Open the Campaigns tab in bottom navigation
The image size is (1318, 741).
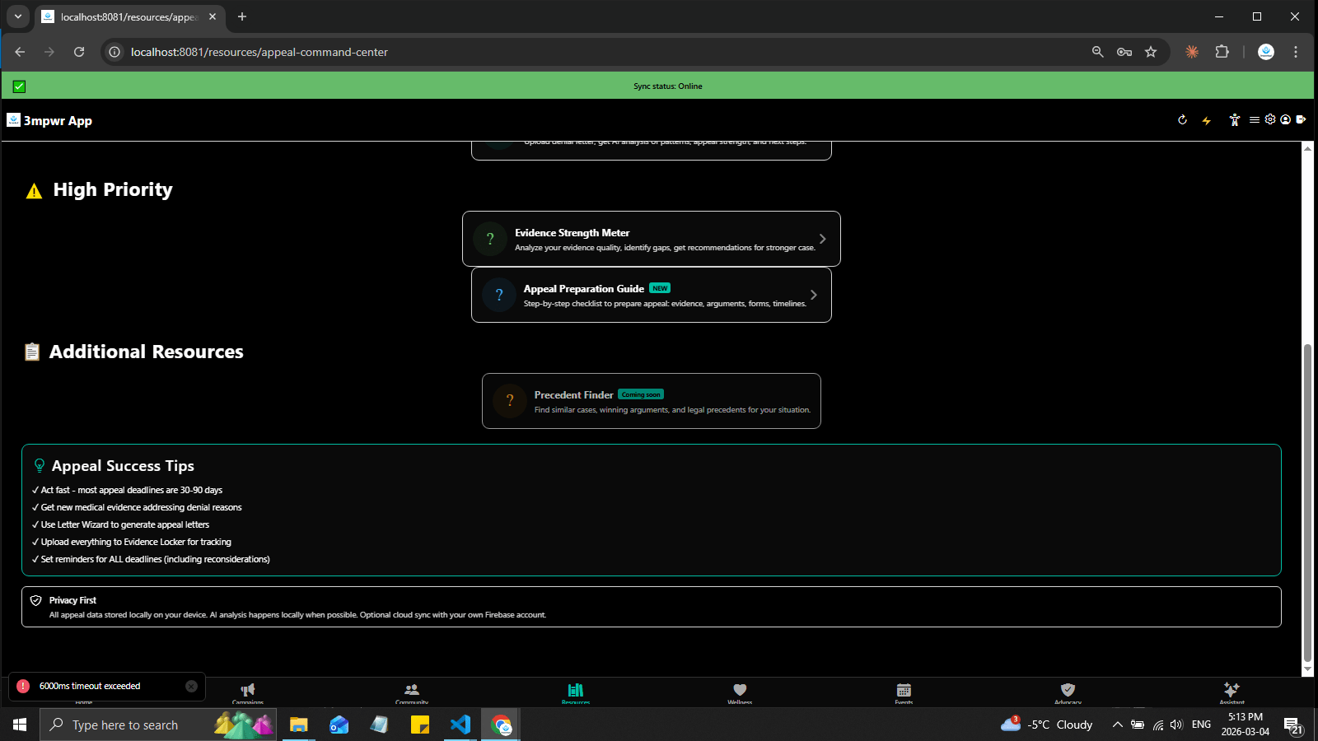click(x=247, y=691)
